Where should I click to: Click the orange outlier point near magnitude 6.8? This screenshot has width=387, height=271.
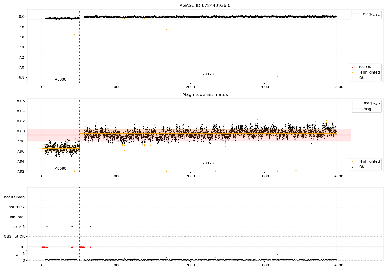(x=277, y=77)
